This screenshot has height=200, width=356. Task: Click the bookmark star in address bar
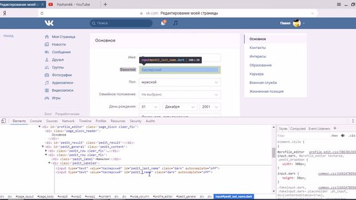tap(313, 13)
